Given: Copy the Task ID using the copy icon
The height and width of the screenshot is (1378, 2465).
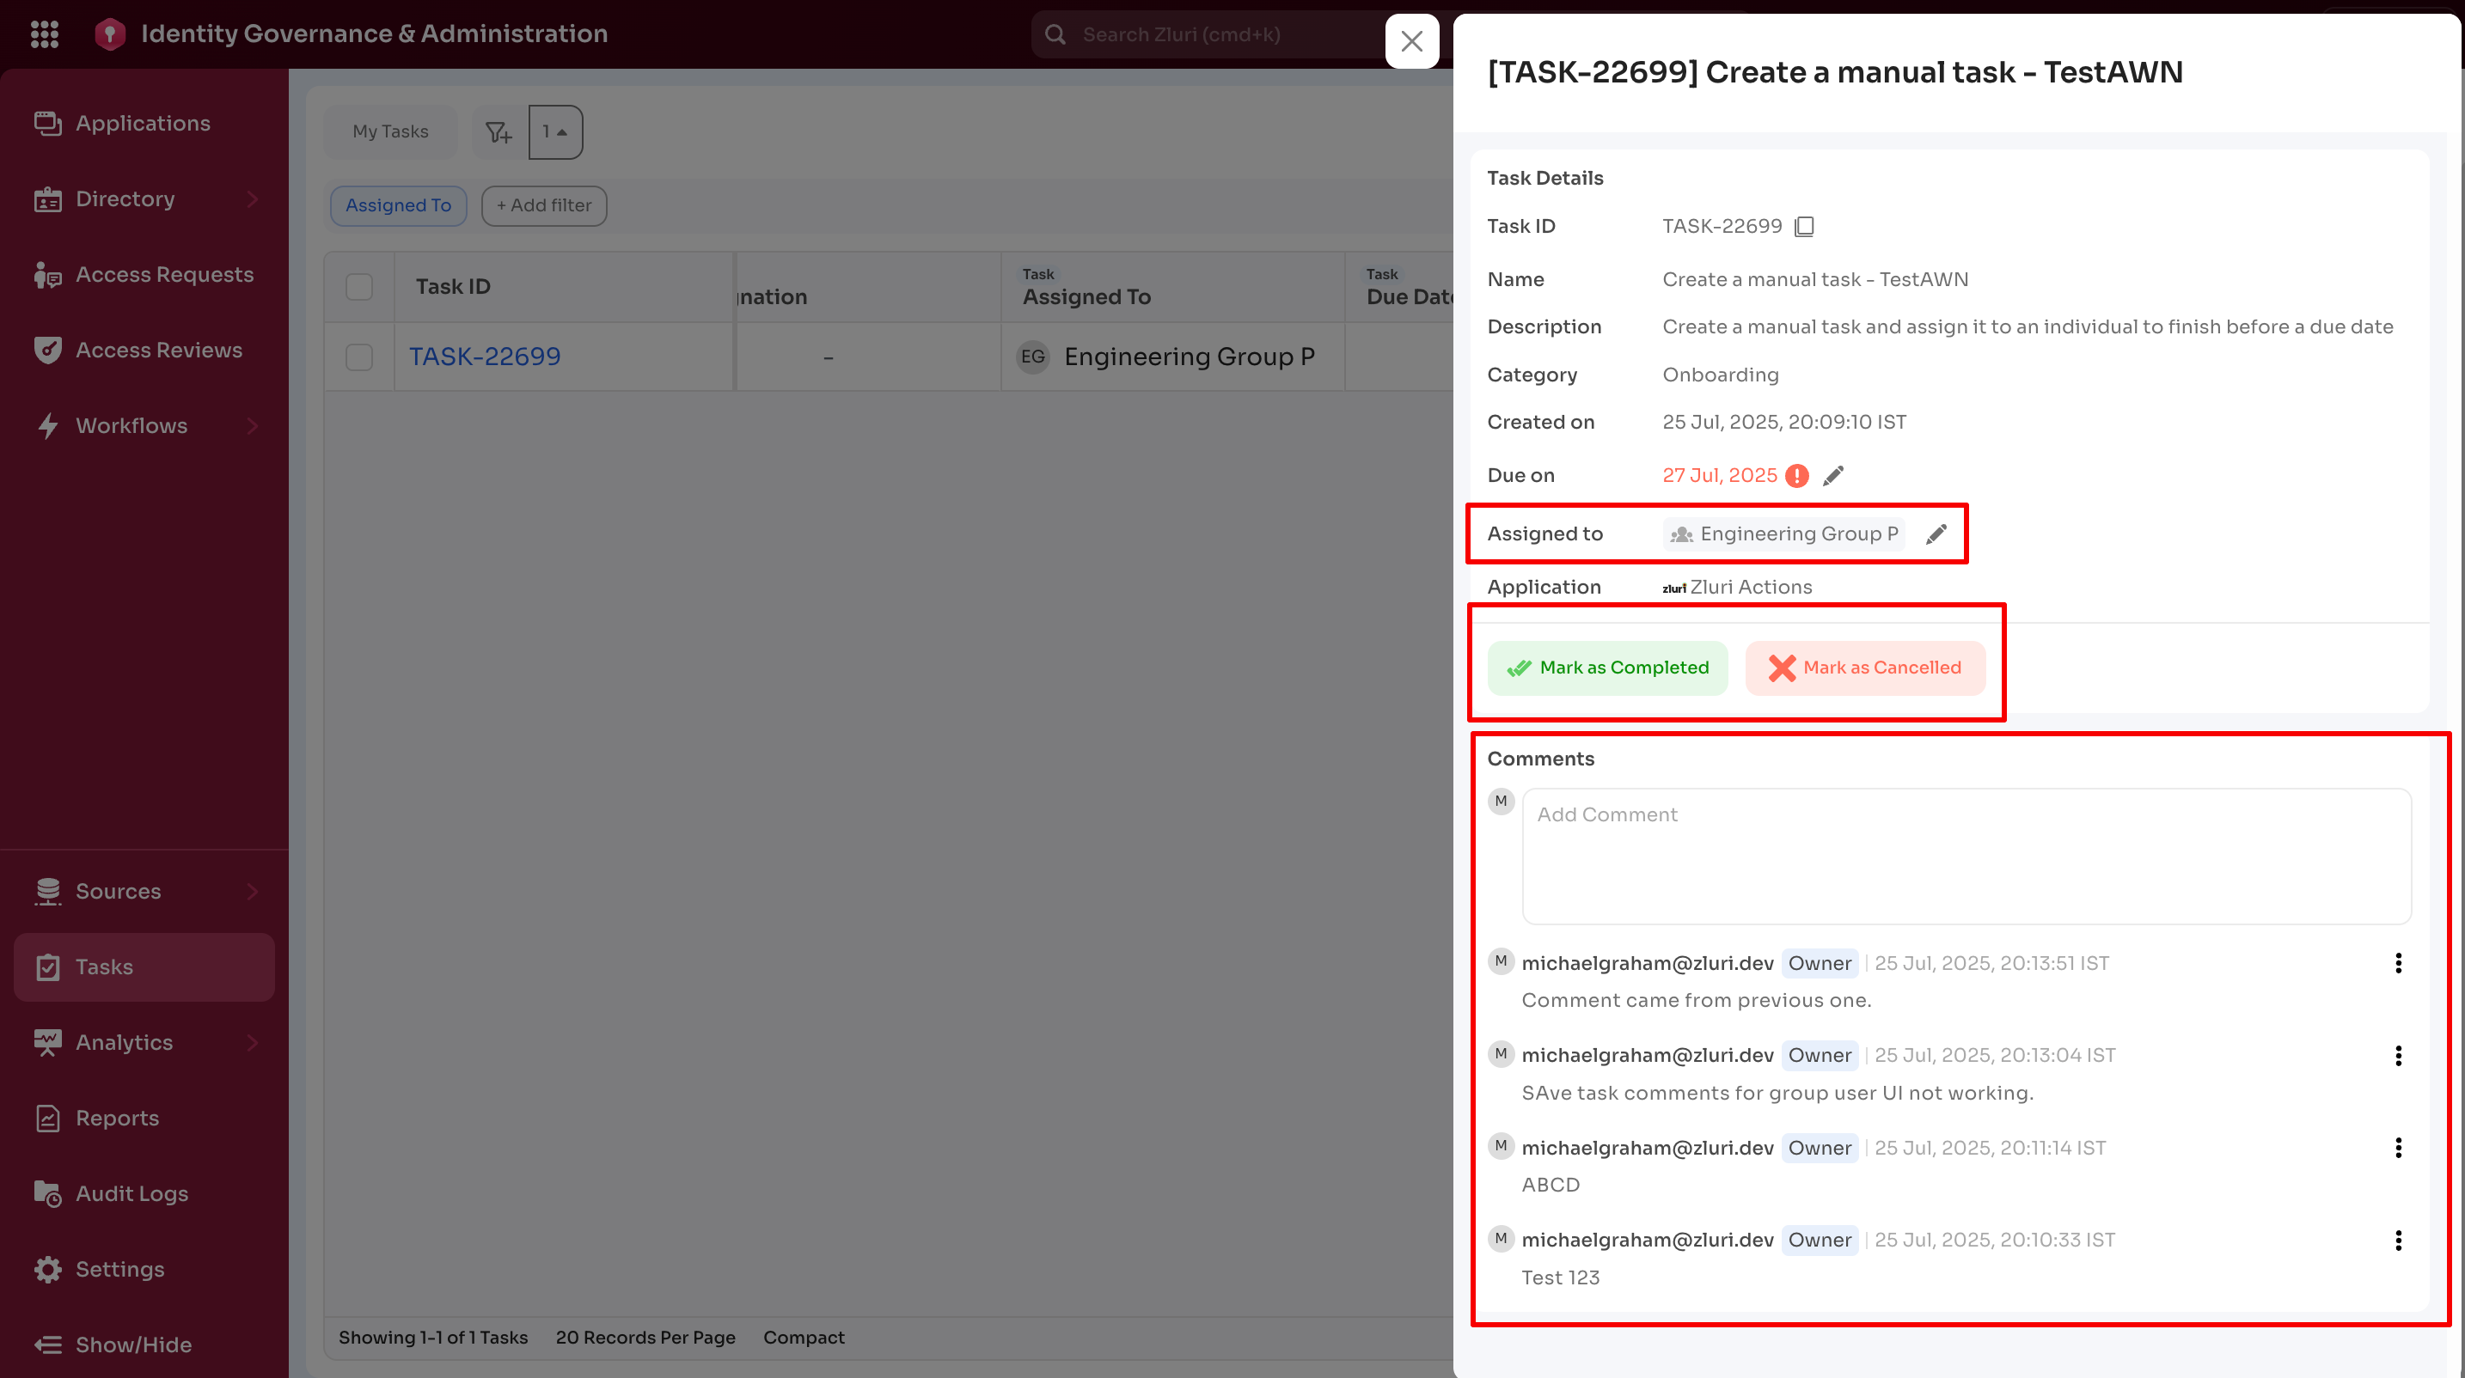Looking at the screenshot, I should click(1805, 227).
